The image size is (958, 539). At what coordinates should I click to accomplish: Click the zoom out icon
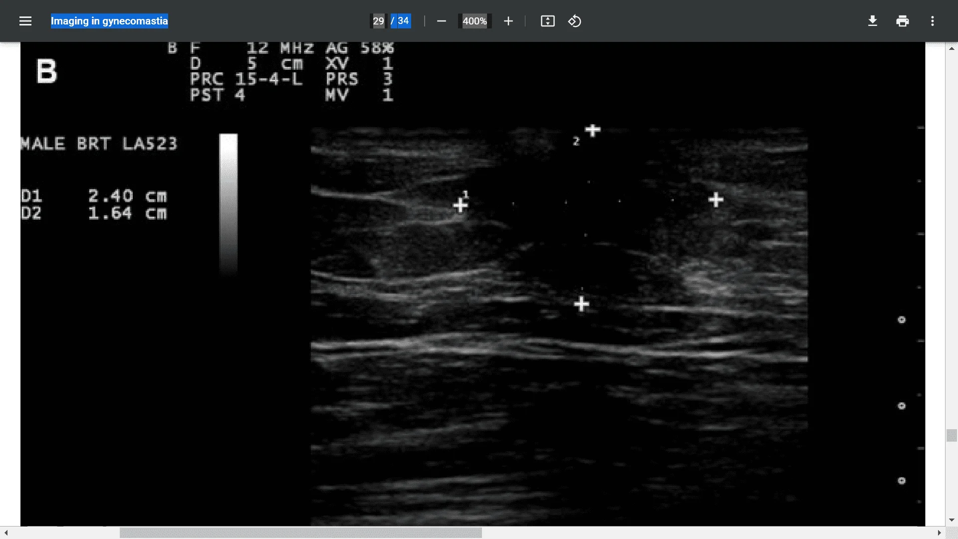[x=441, y=21]
